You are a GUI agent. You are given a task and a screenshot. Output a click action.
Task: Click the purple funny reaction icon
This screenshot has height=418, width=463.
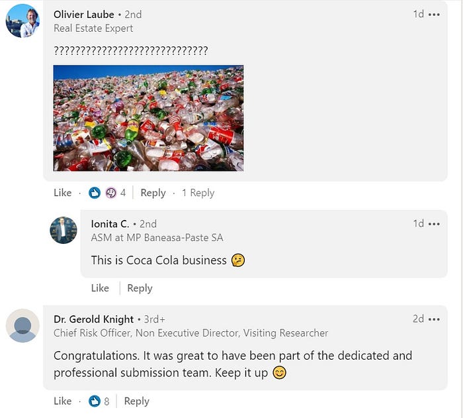pos(111,193)
